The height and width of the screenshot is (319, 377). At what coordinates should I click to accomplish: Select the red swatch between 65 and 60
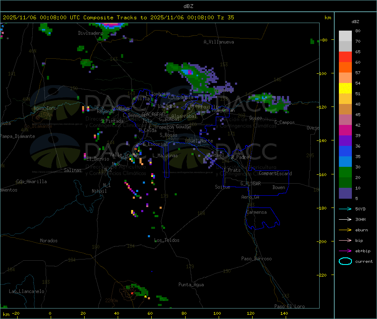[x=345, y=57]
